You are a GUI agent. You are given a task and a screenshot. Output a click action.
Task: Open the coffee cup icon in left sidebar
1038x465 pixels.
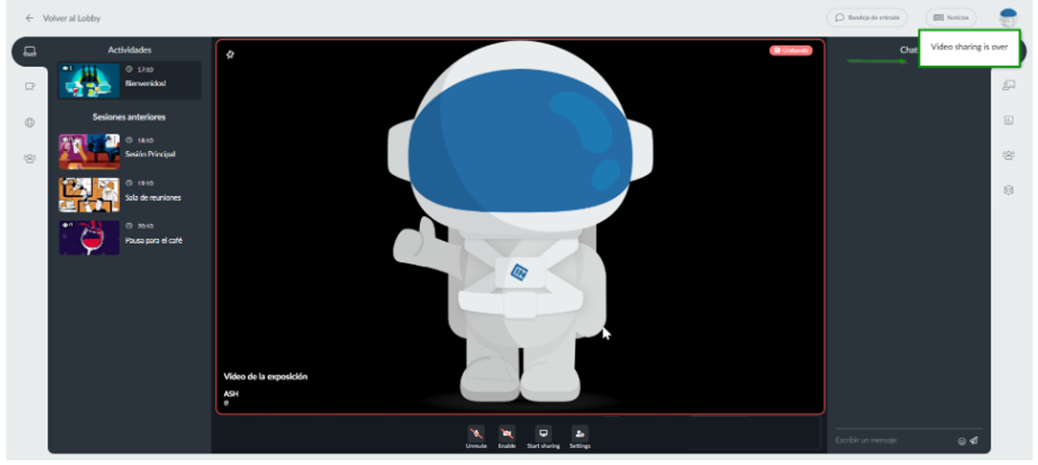click(30, 86)
